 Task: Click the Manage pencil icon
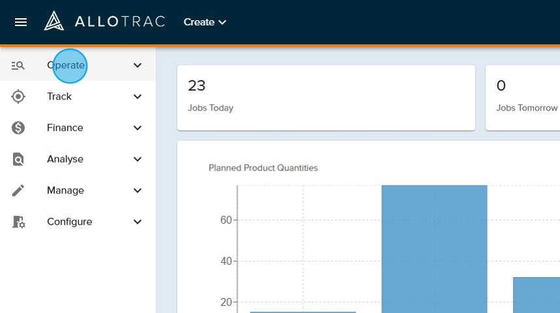click(18, 190)
